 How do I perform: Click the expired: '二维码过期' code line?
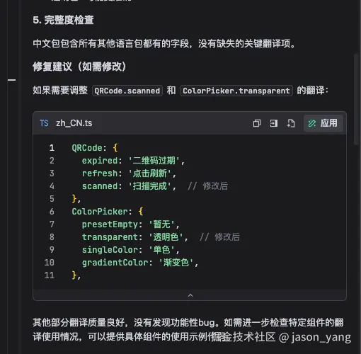133,161
